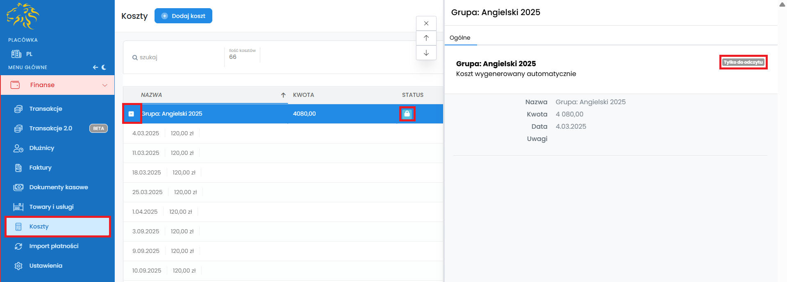Collapse the Grupa: Angielski 2025 row
Image resolution: width=787 pixels, height=282 pixels.
tap(131, 114)
